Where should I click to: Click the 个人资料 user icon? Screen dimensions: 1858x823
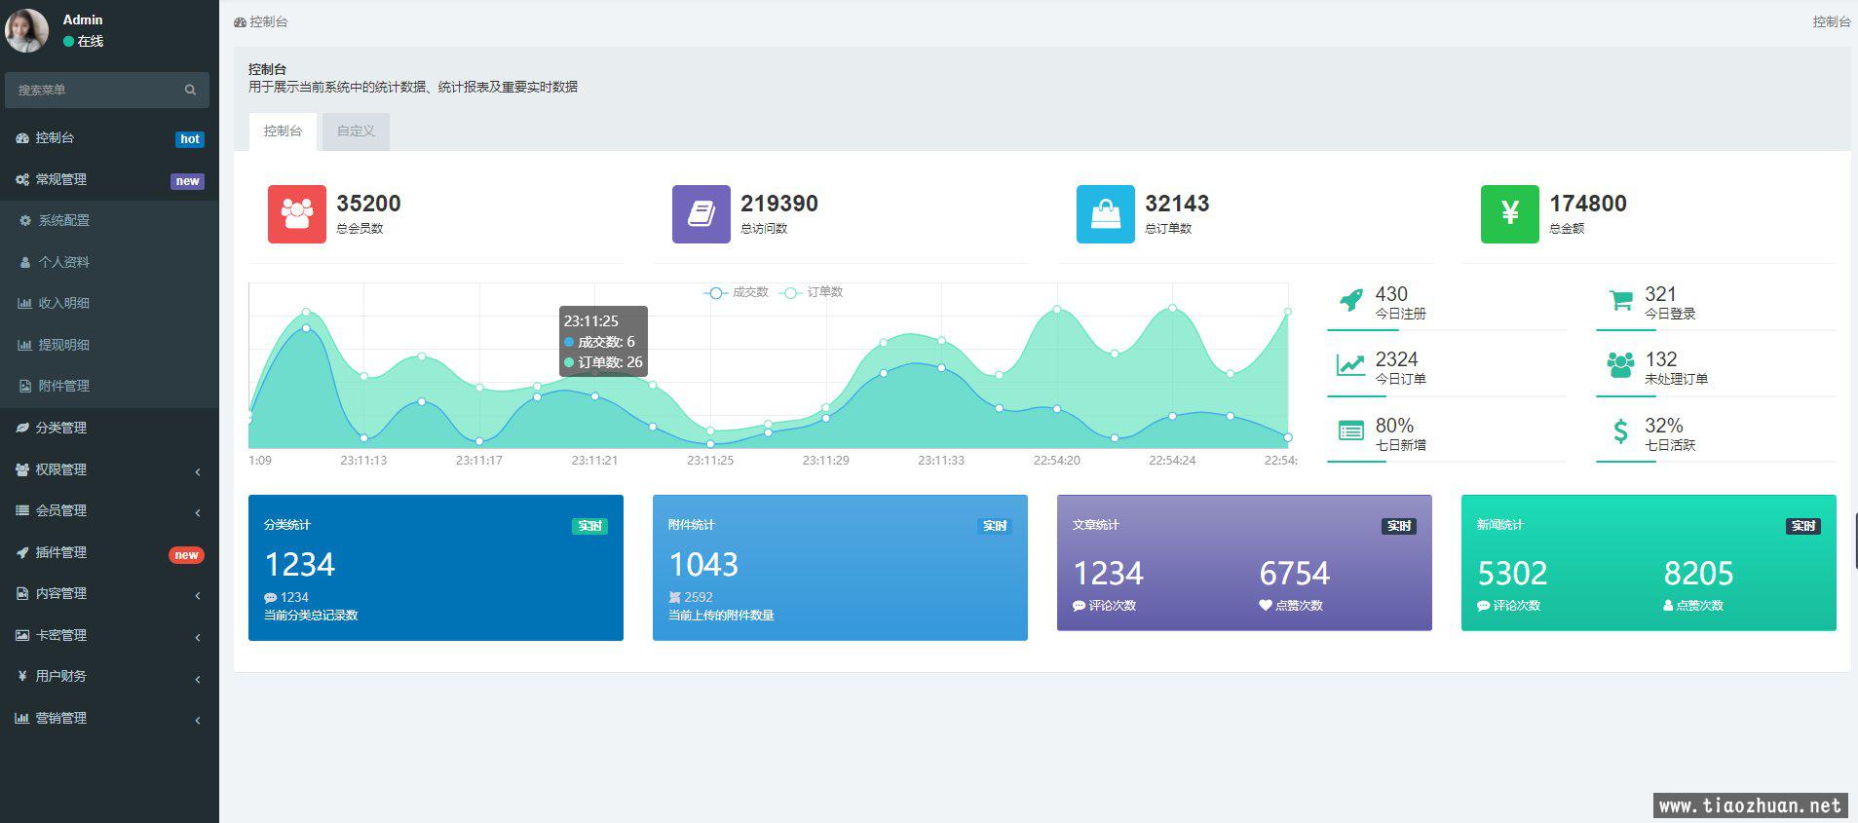click(x=25, y=262)
